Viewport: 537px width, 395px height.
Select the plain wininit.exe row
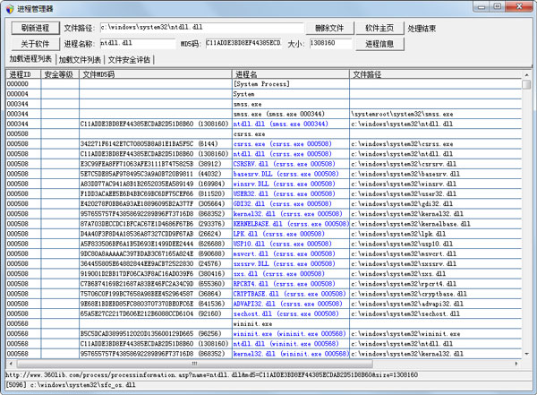(264, 323)
